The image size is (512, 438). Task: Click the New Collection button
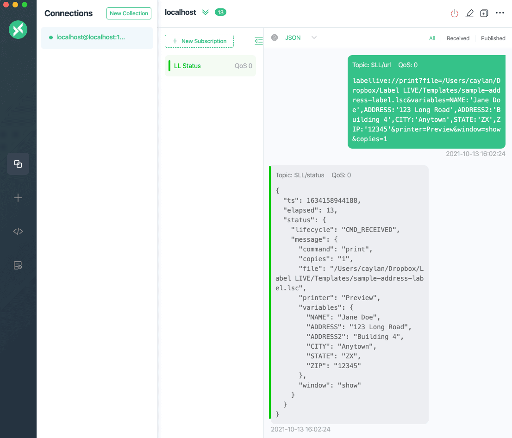click(x=129, y=13)
